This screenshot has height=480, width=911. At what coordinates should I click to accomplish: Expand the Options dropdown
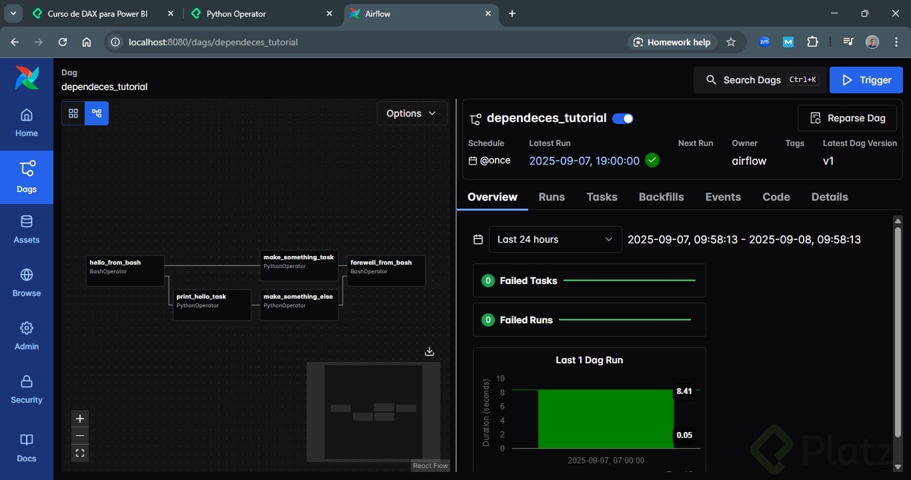[411, 113]
